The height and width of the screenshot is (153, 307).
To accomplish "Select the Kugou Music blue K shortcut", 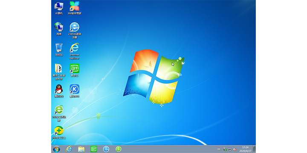I will coord(75,91).
